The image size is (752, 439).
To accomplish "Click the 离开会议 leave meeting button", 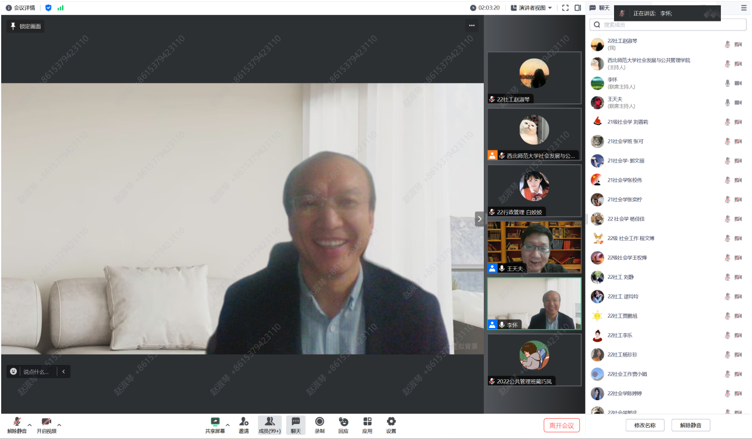I will click(561, 425).
